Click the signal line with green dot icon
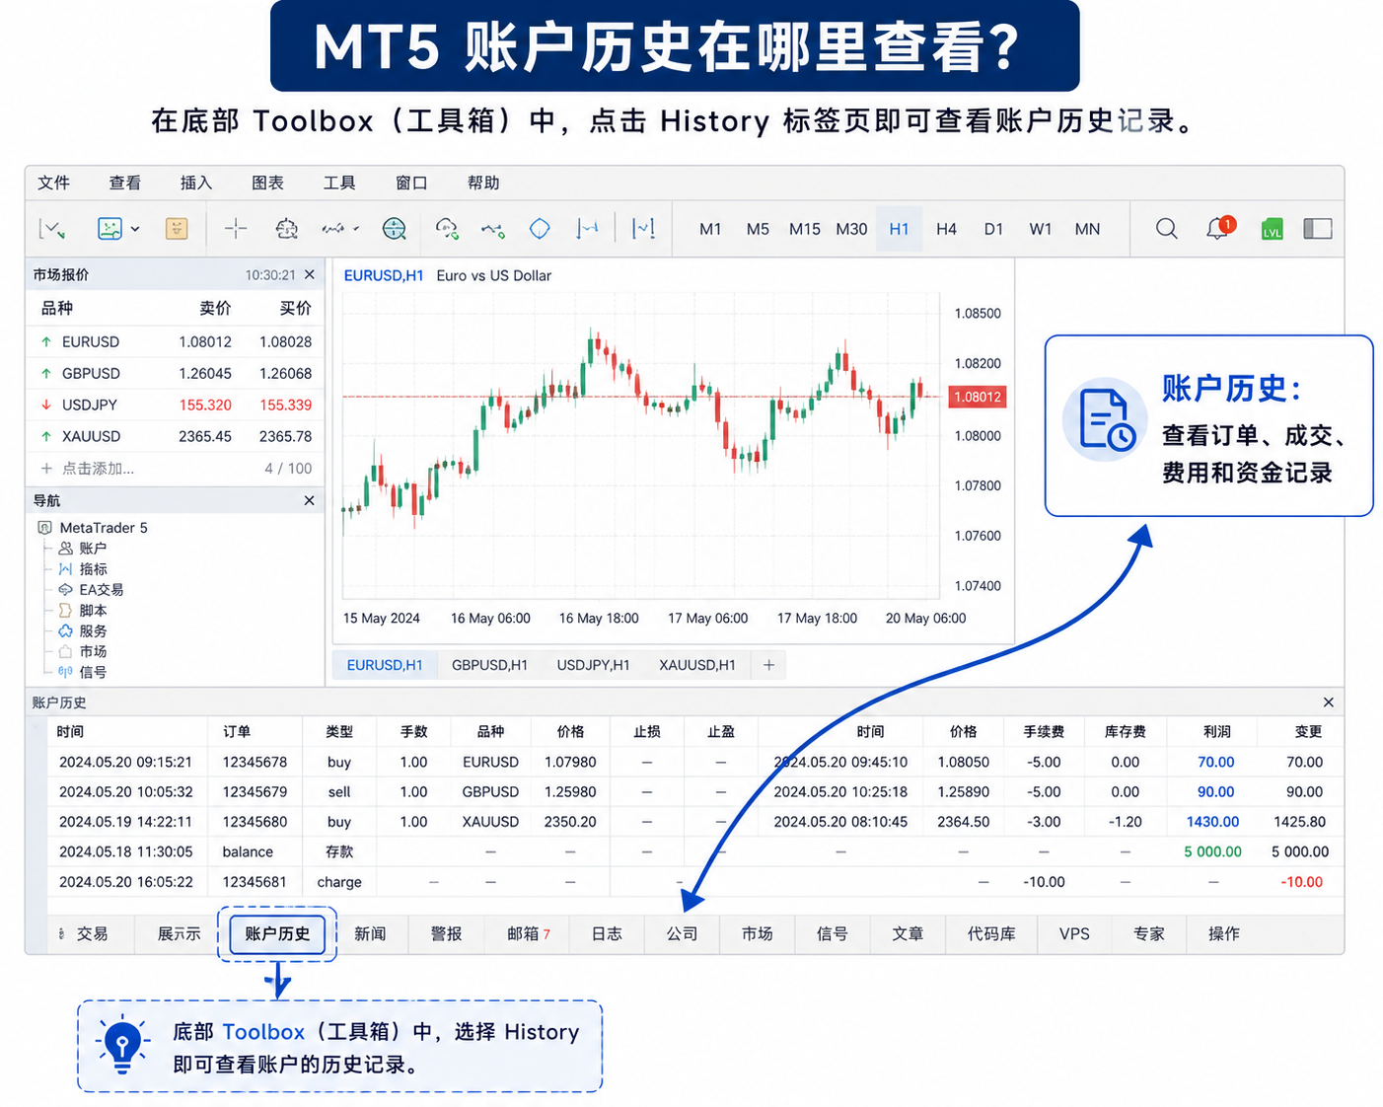 [492, 230]
